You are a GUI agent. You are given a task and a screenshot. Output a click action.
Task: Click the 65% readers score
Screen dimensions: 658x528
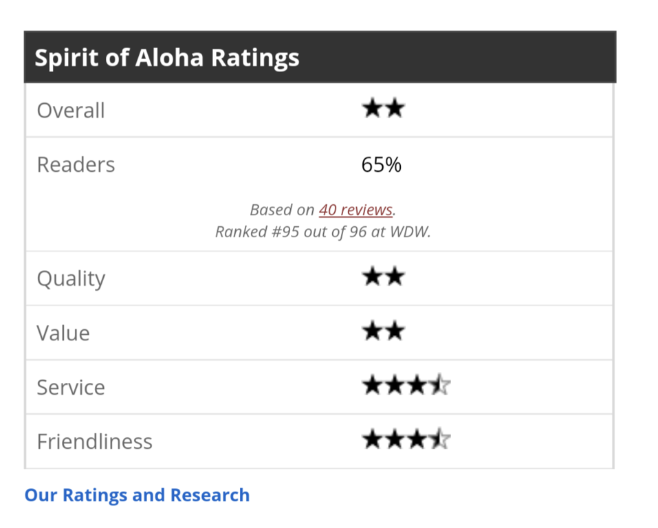[381, 165]
